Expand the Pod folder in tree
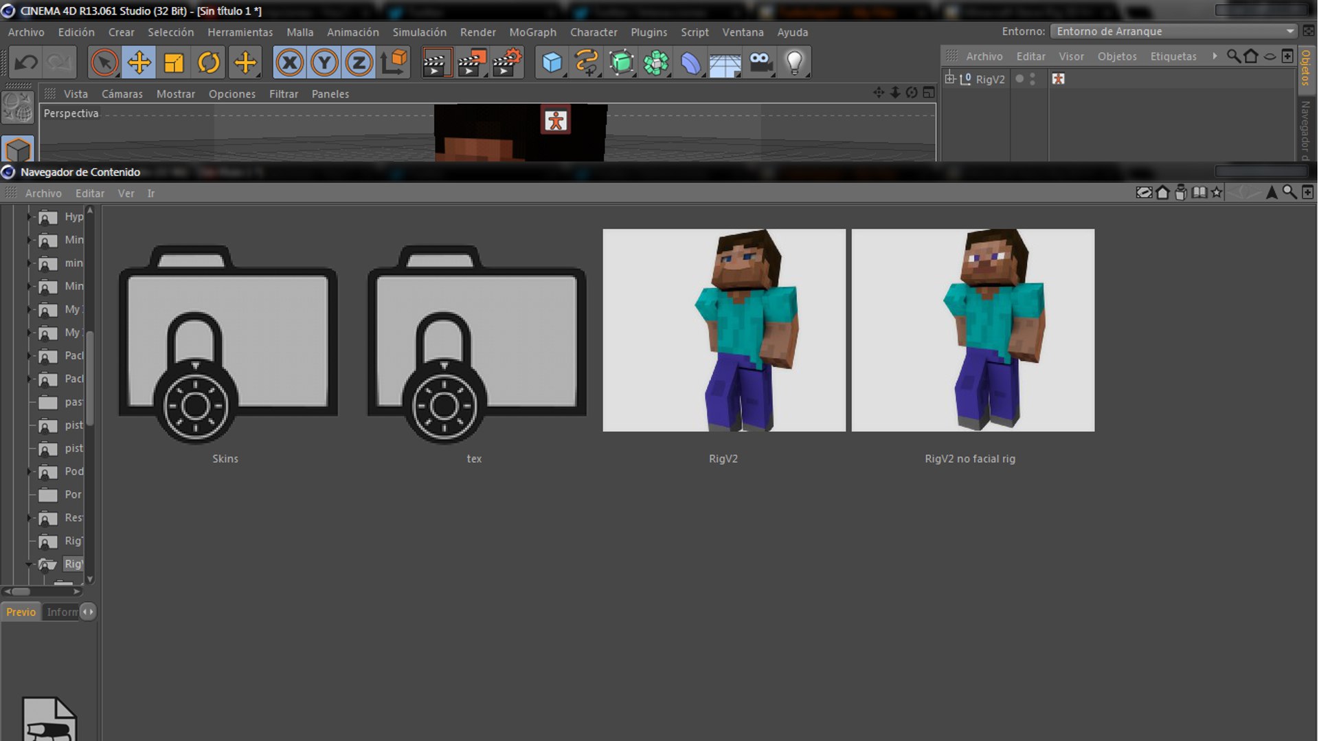 point(30,472)
